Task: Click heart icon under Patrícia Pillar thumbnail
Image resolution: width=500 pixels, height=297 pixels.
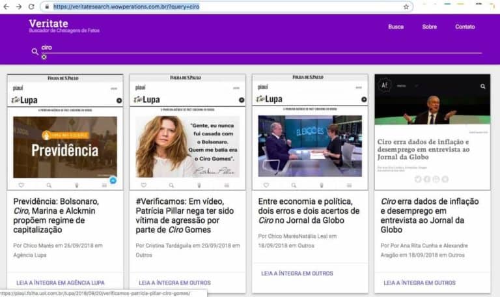Action: point(144,185)
